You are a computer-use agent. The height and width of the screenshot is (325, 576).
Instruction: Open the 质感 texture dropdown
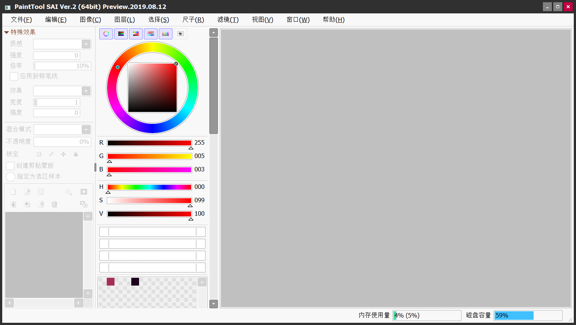click(86, 44)
